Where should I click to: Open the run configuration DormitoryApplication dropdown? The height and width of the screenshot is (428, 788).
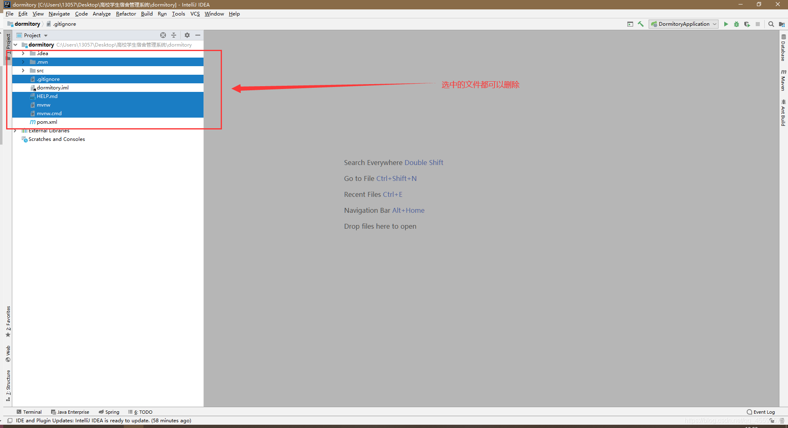tap(684, 24)
